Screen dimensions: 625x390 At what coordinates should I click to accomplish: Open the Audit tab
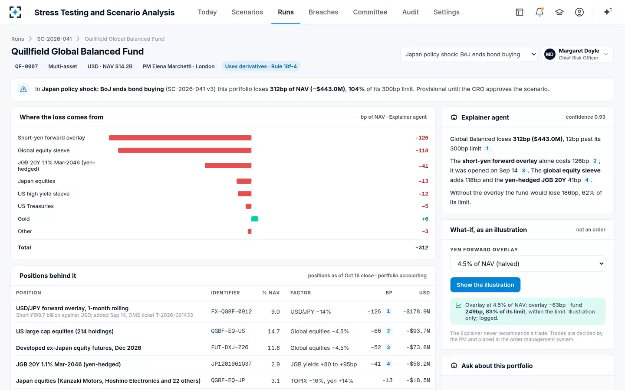tap(411, 12)
